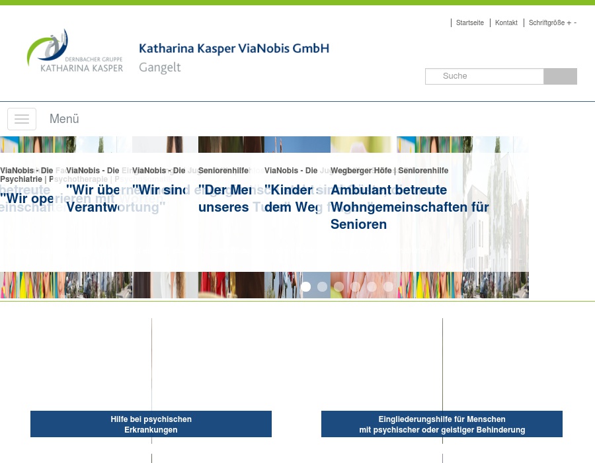This screenshot has height=463, width=595.
Task: Click the search magnifier button
Action: click(559, 76)
